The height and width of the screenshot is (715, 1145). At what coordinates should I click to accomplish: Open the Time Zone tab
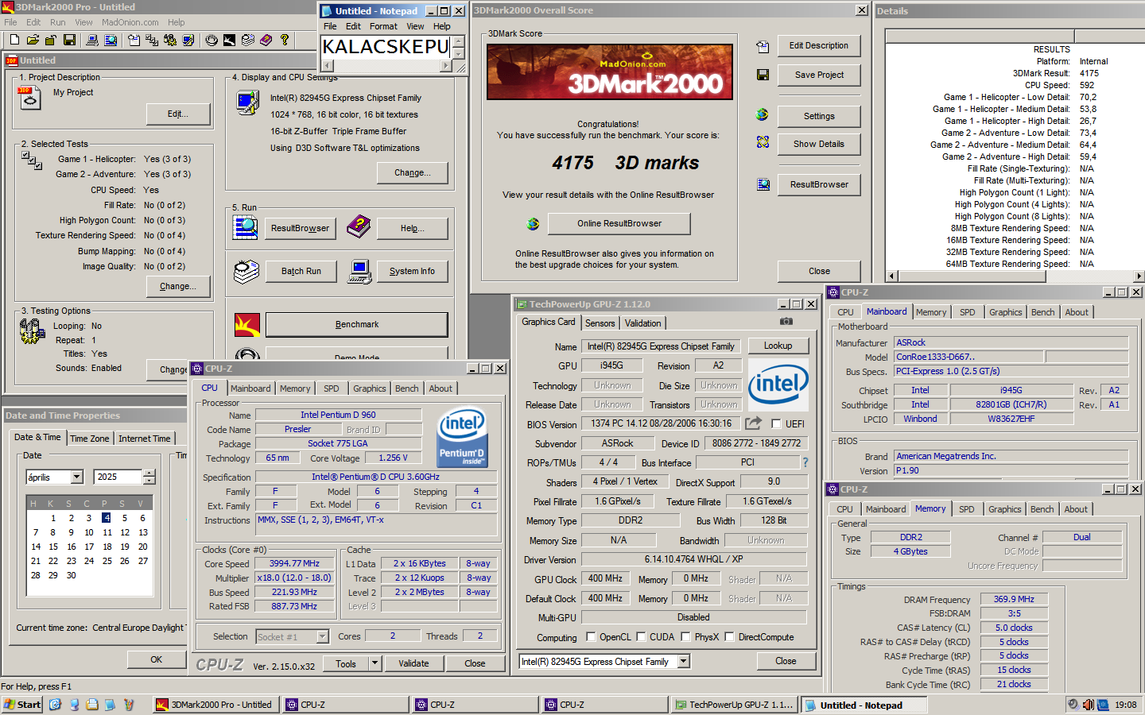[x=90, y=439]
